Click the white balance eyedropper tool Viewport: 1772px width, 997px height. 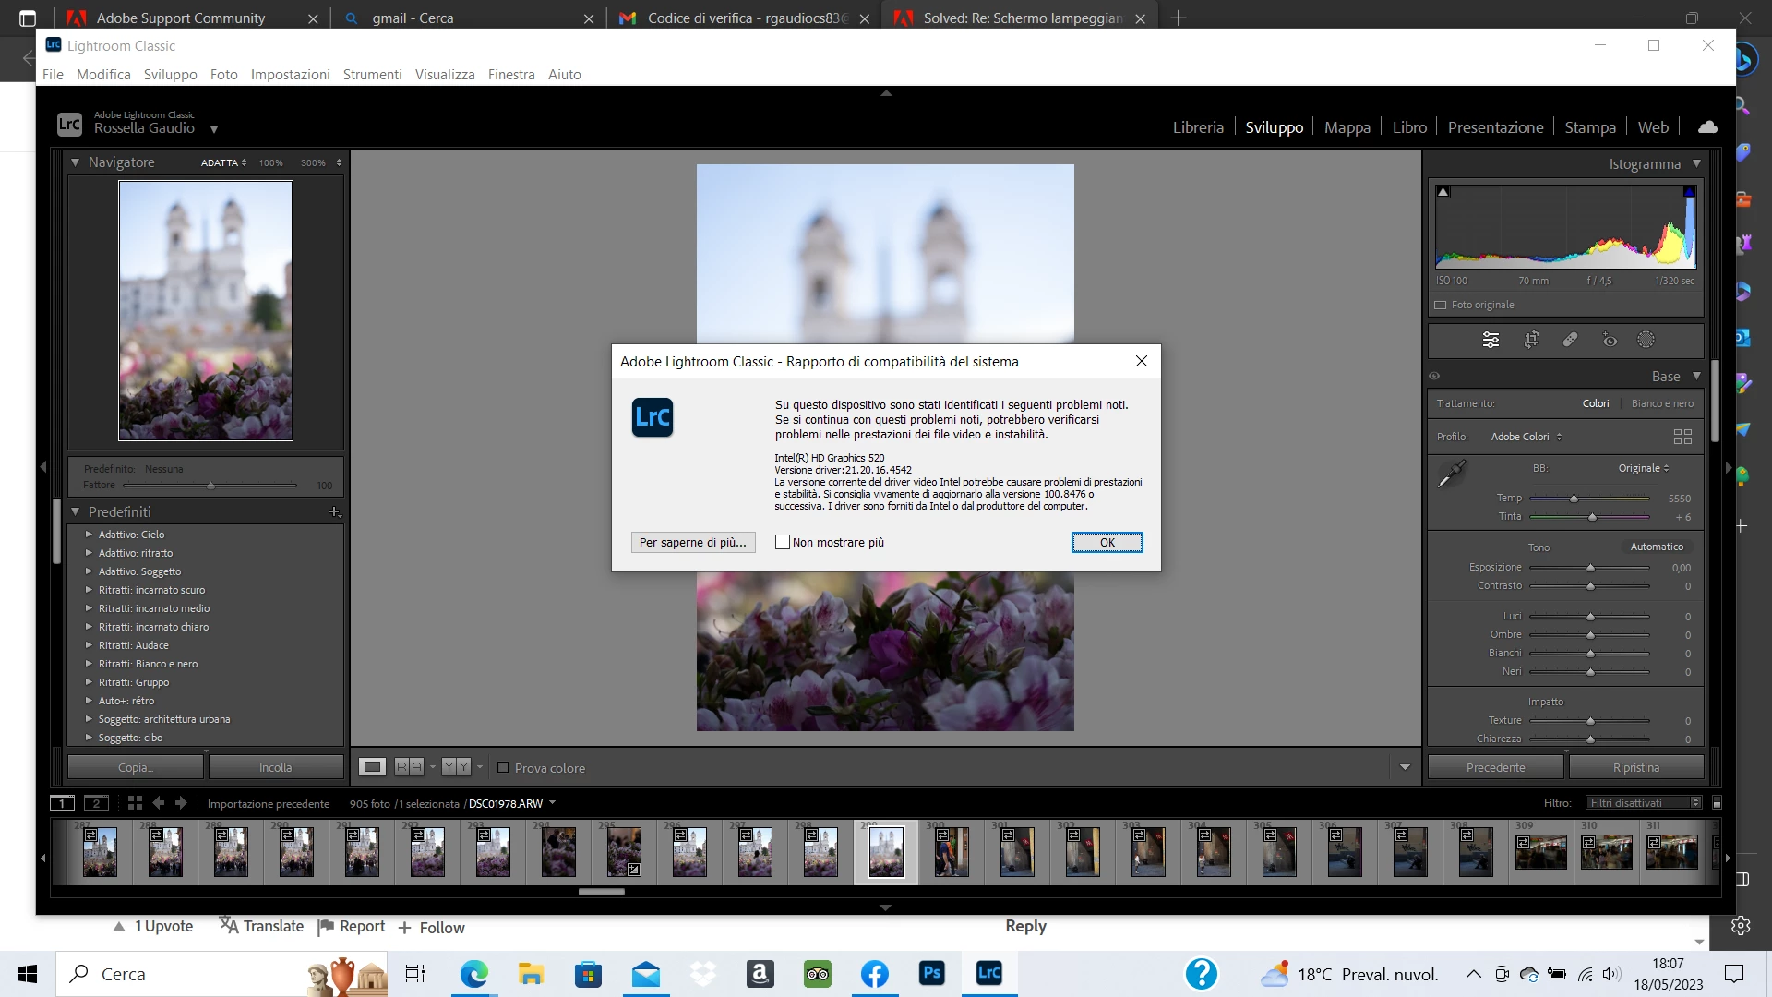tap(1452, 474)
